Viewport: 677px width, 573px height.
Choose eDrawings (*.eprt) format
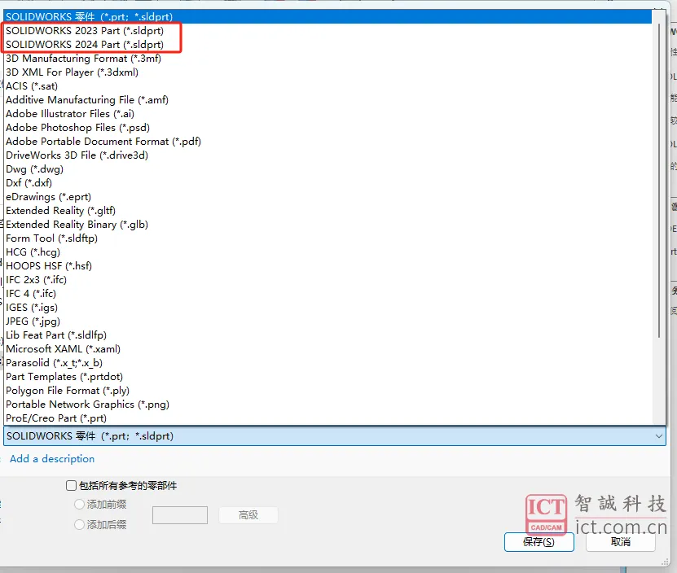point(328,196)
